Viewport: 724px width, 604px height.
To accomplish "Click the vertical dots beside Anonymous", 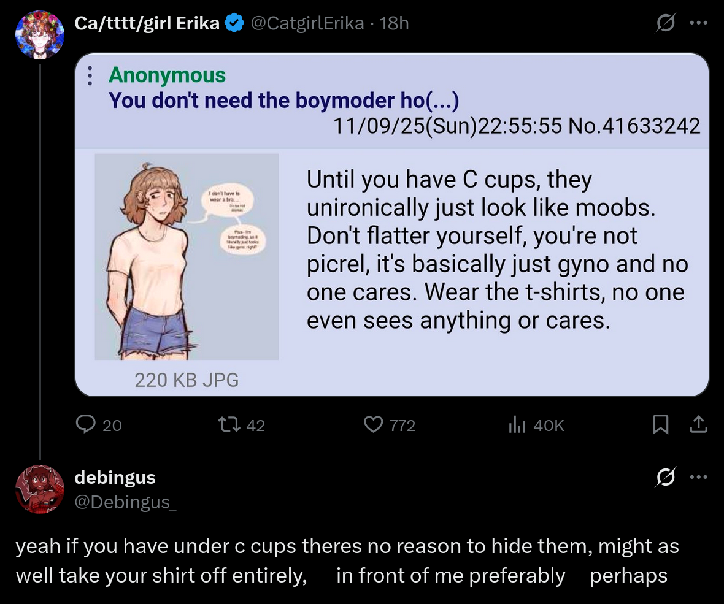I will [90, 75].
